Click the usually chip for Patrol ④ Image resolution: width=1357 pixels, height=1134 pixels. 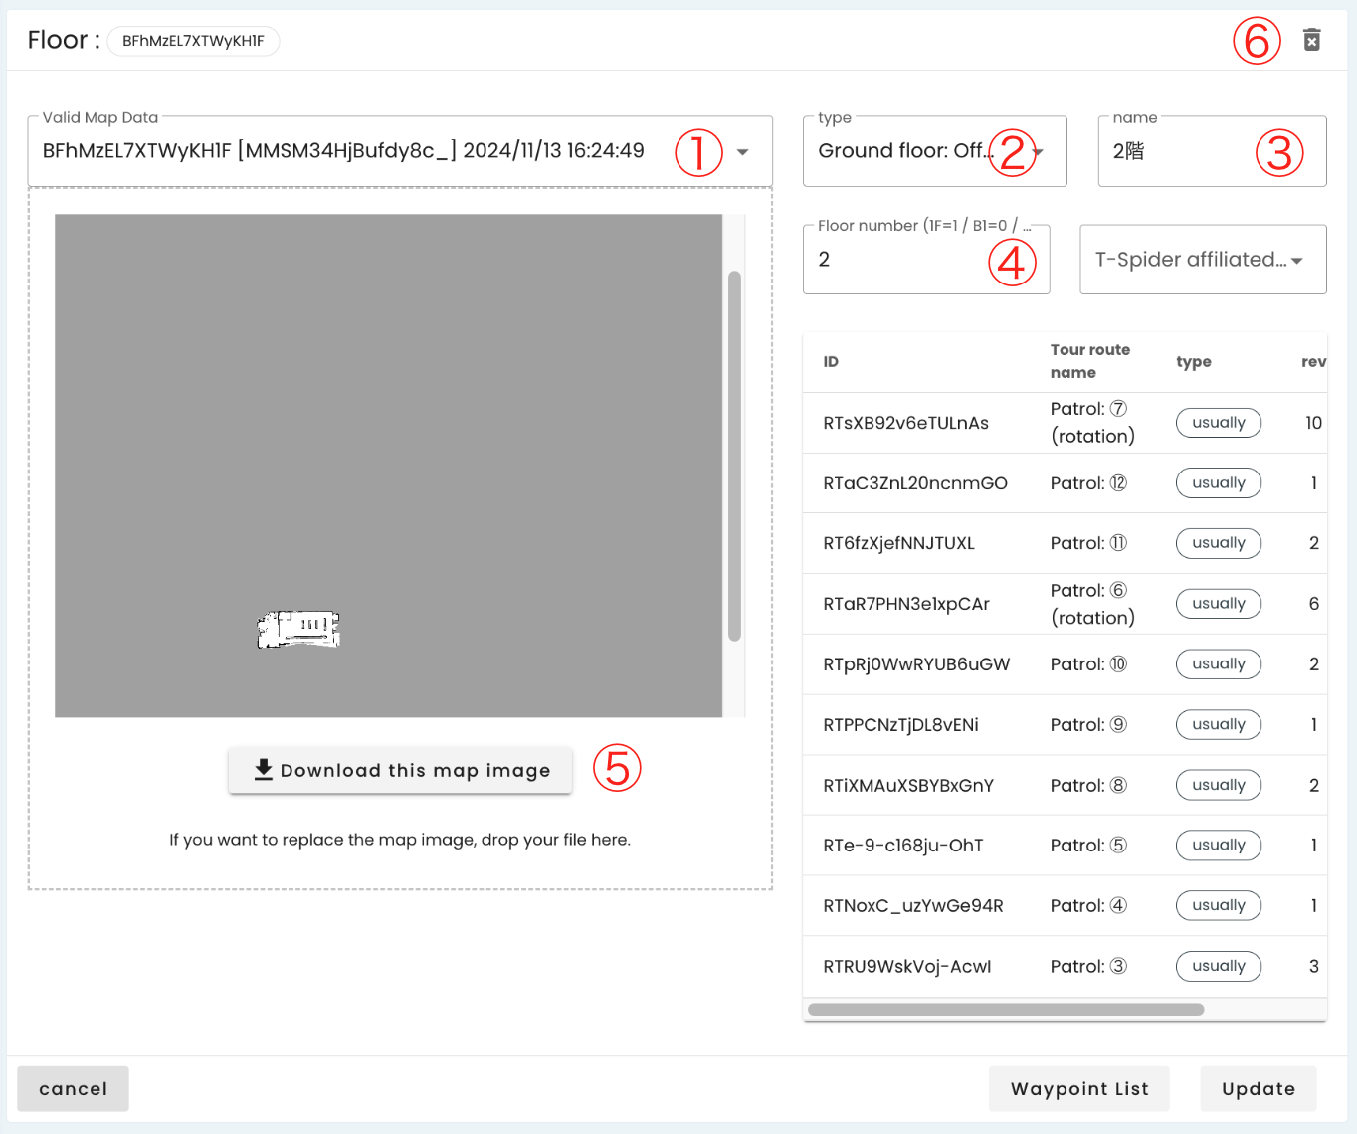coord(1219,906)
